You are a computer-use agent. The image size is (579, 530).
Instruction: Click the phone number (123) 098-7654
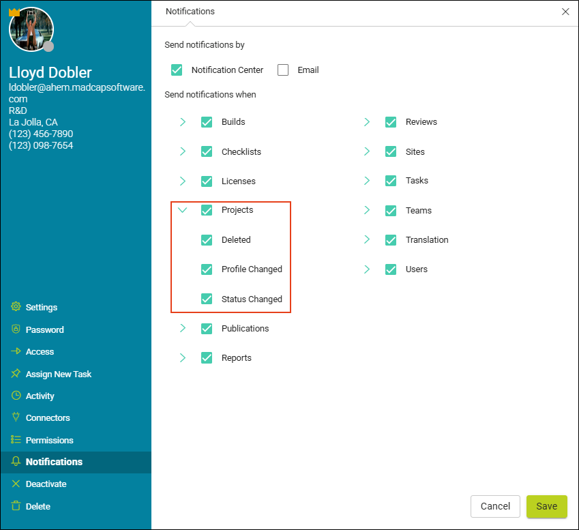41,145
